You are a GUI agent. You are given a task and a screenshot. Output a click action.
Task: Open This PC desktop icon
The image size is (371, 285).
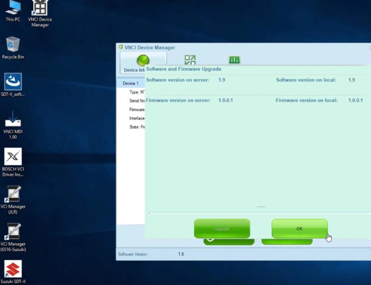13,10
